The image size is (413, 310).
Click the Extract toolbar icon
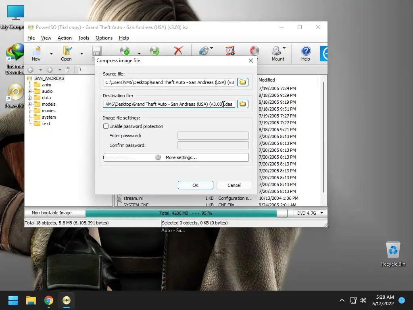click(154, 50)
